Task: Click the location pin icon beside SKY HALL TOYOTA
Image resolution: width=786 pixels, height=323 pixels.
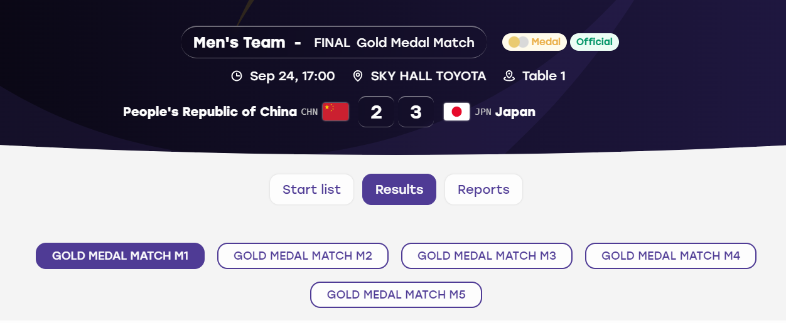Action: click(x=358, y=76)
